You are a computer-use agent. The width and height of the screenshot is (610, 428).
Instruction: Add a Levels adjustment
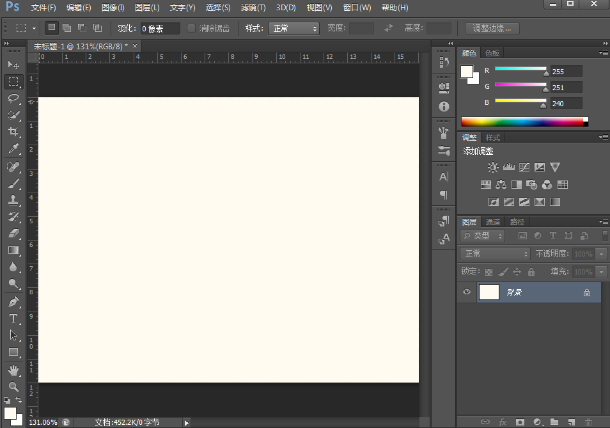coord(508,168)
